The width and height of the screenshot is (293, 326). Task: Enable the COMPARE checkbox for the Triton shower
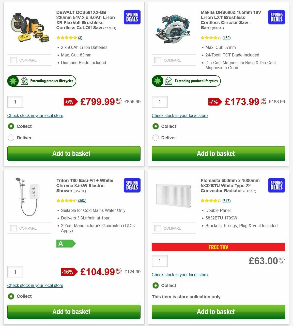pyautogui.click(x=13, y=228)
